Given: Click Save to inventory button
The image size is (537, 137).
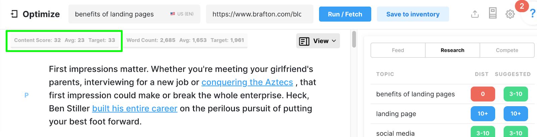Looking at the screenshot, I should click(412, 14).
